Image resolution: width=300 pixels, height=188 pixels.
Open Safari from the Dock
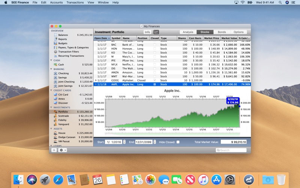[58, 180]
